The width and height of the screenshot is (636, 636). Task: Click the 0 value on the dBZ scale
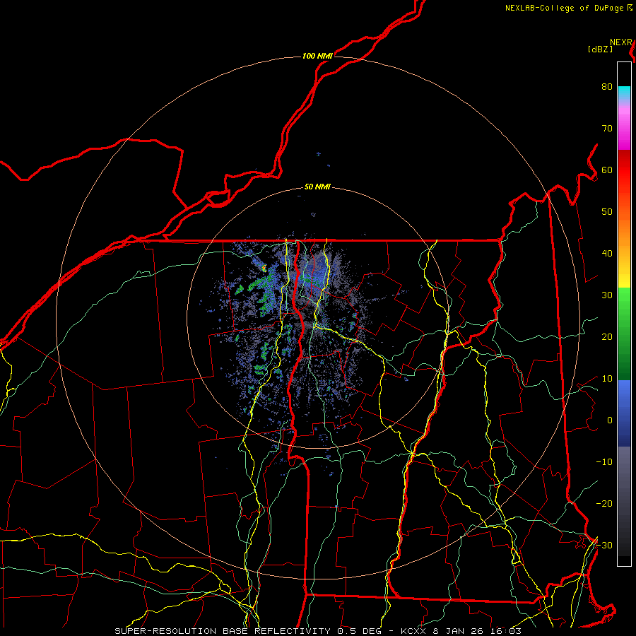coord(610,420)
